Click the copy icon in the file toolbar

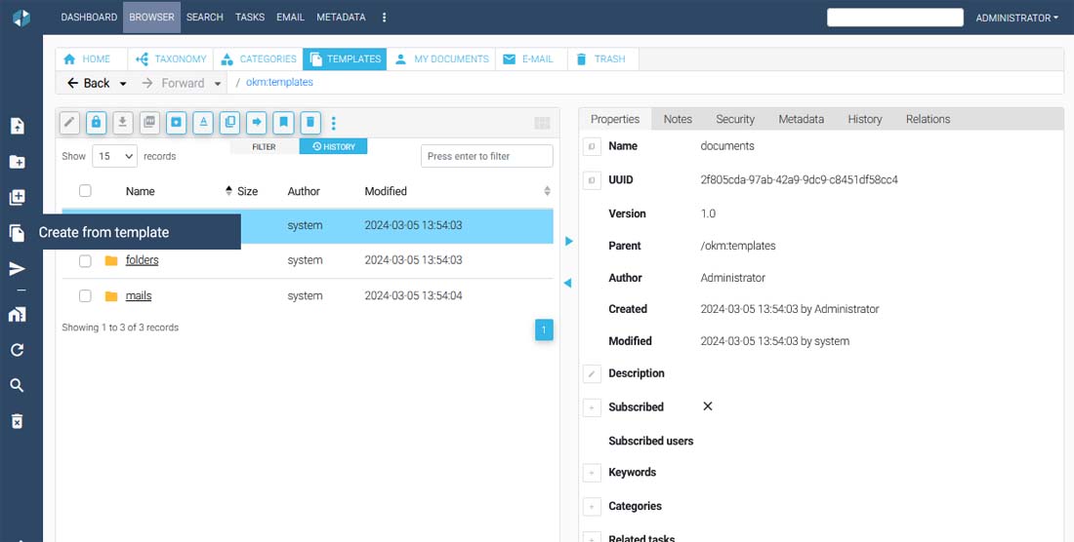click(x=229, y=122)
